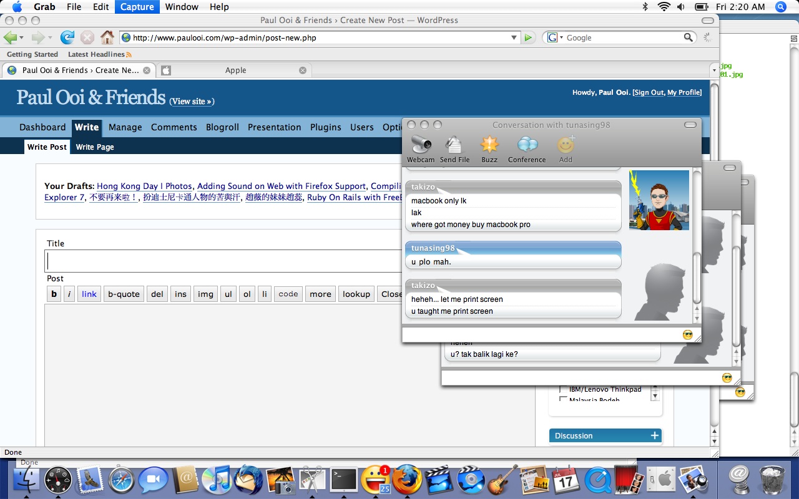Open the Trash in the Dock
This screenshot has width=799, height=499.
tap(772, 480)
